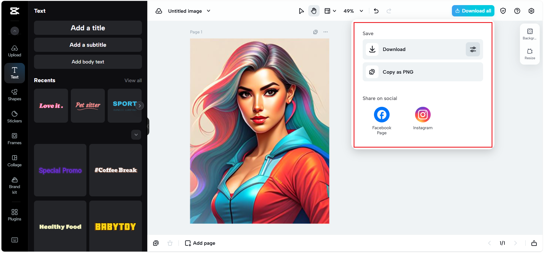Open the Collage panel

(x=14, y=161)
